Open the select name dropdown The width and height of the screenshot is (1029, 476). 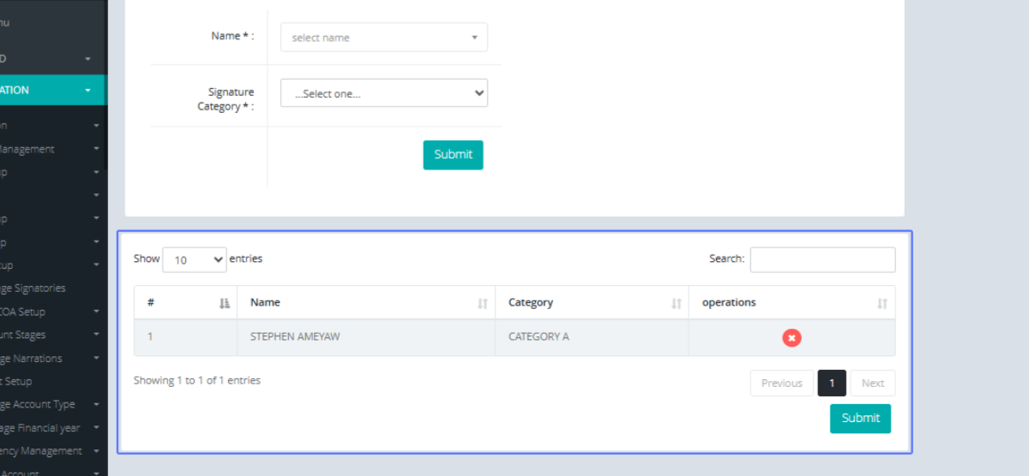383,38
